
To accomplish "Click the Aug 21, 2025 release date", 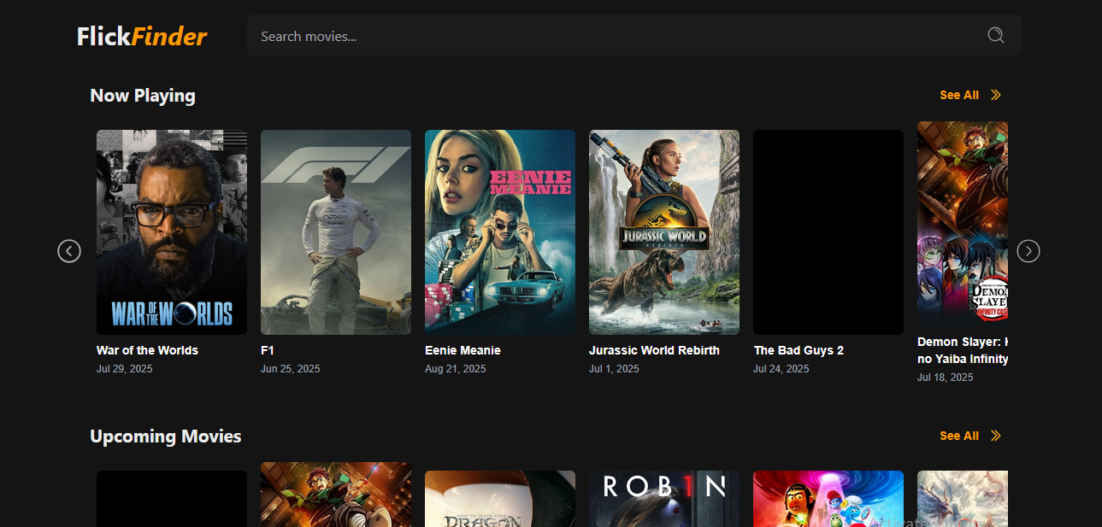I will pos(456,369).
